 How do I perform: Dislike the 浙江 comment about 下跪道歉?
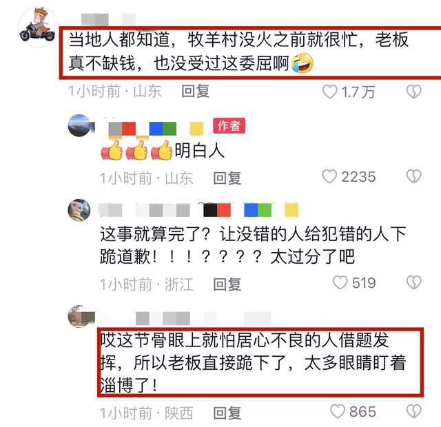413,282
